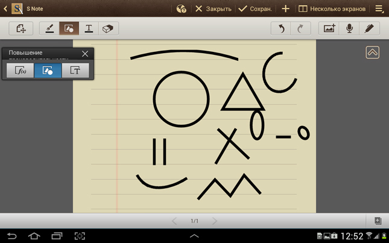Tap the 1/1 page indicator
The height and width of the screenshot is (243, 389).
click(194, 221)
